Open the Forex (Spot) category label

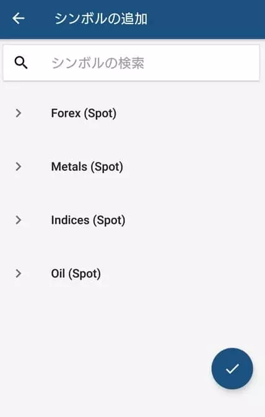tap(84, 114)
